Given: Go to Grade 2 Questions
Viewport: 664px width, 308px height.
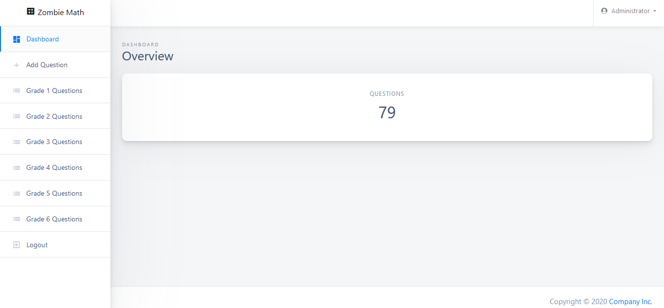Looking at the screenshot, I should click(x=54, y=117).
